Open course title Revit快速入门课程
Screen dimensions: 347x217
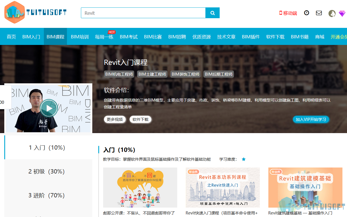222,213
